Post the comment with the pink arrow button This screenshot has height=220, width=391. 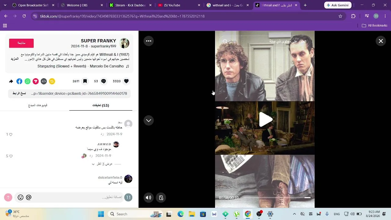pos(8,197)
